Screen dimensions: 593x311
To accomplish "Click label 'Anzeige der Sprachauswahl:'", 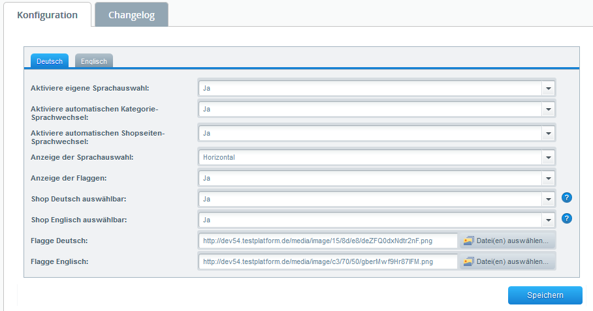I will tap(82, 157).
